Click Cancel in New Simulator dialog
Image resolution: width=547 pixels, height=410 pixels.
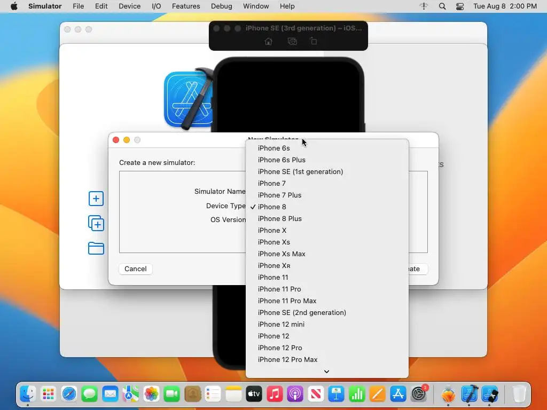tap(135, 269)
